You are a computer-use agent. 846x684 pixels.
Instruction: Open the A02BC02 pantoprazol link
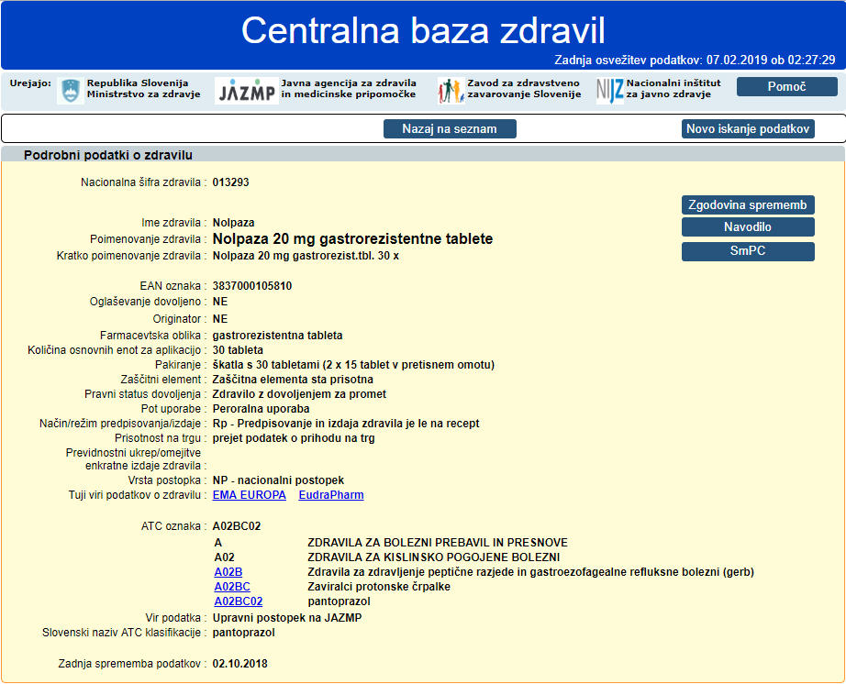239,601
